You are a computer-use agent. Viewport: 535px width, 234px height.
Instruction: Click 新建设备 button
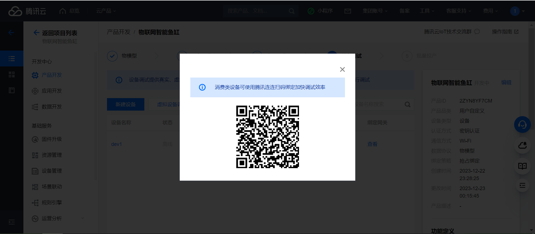pos(126,104)
